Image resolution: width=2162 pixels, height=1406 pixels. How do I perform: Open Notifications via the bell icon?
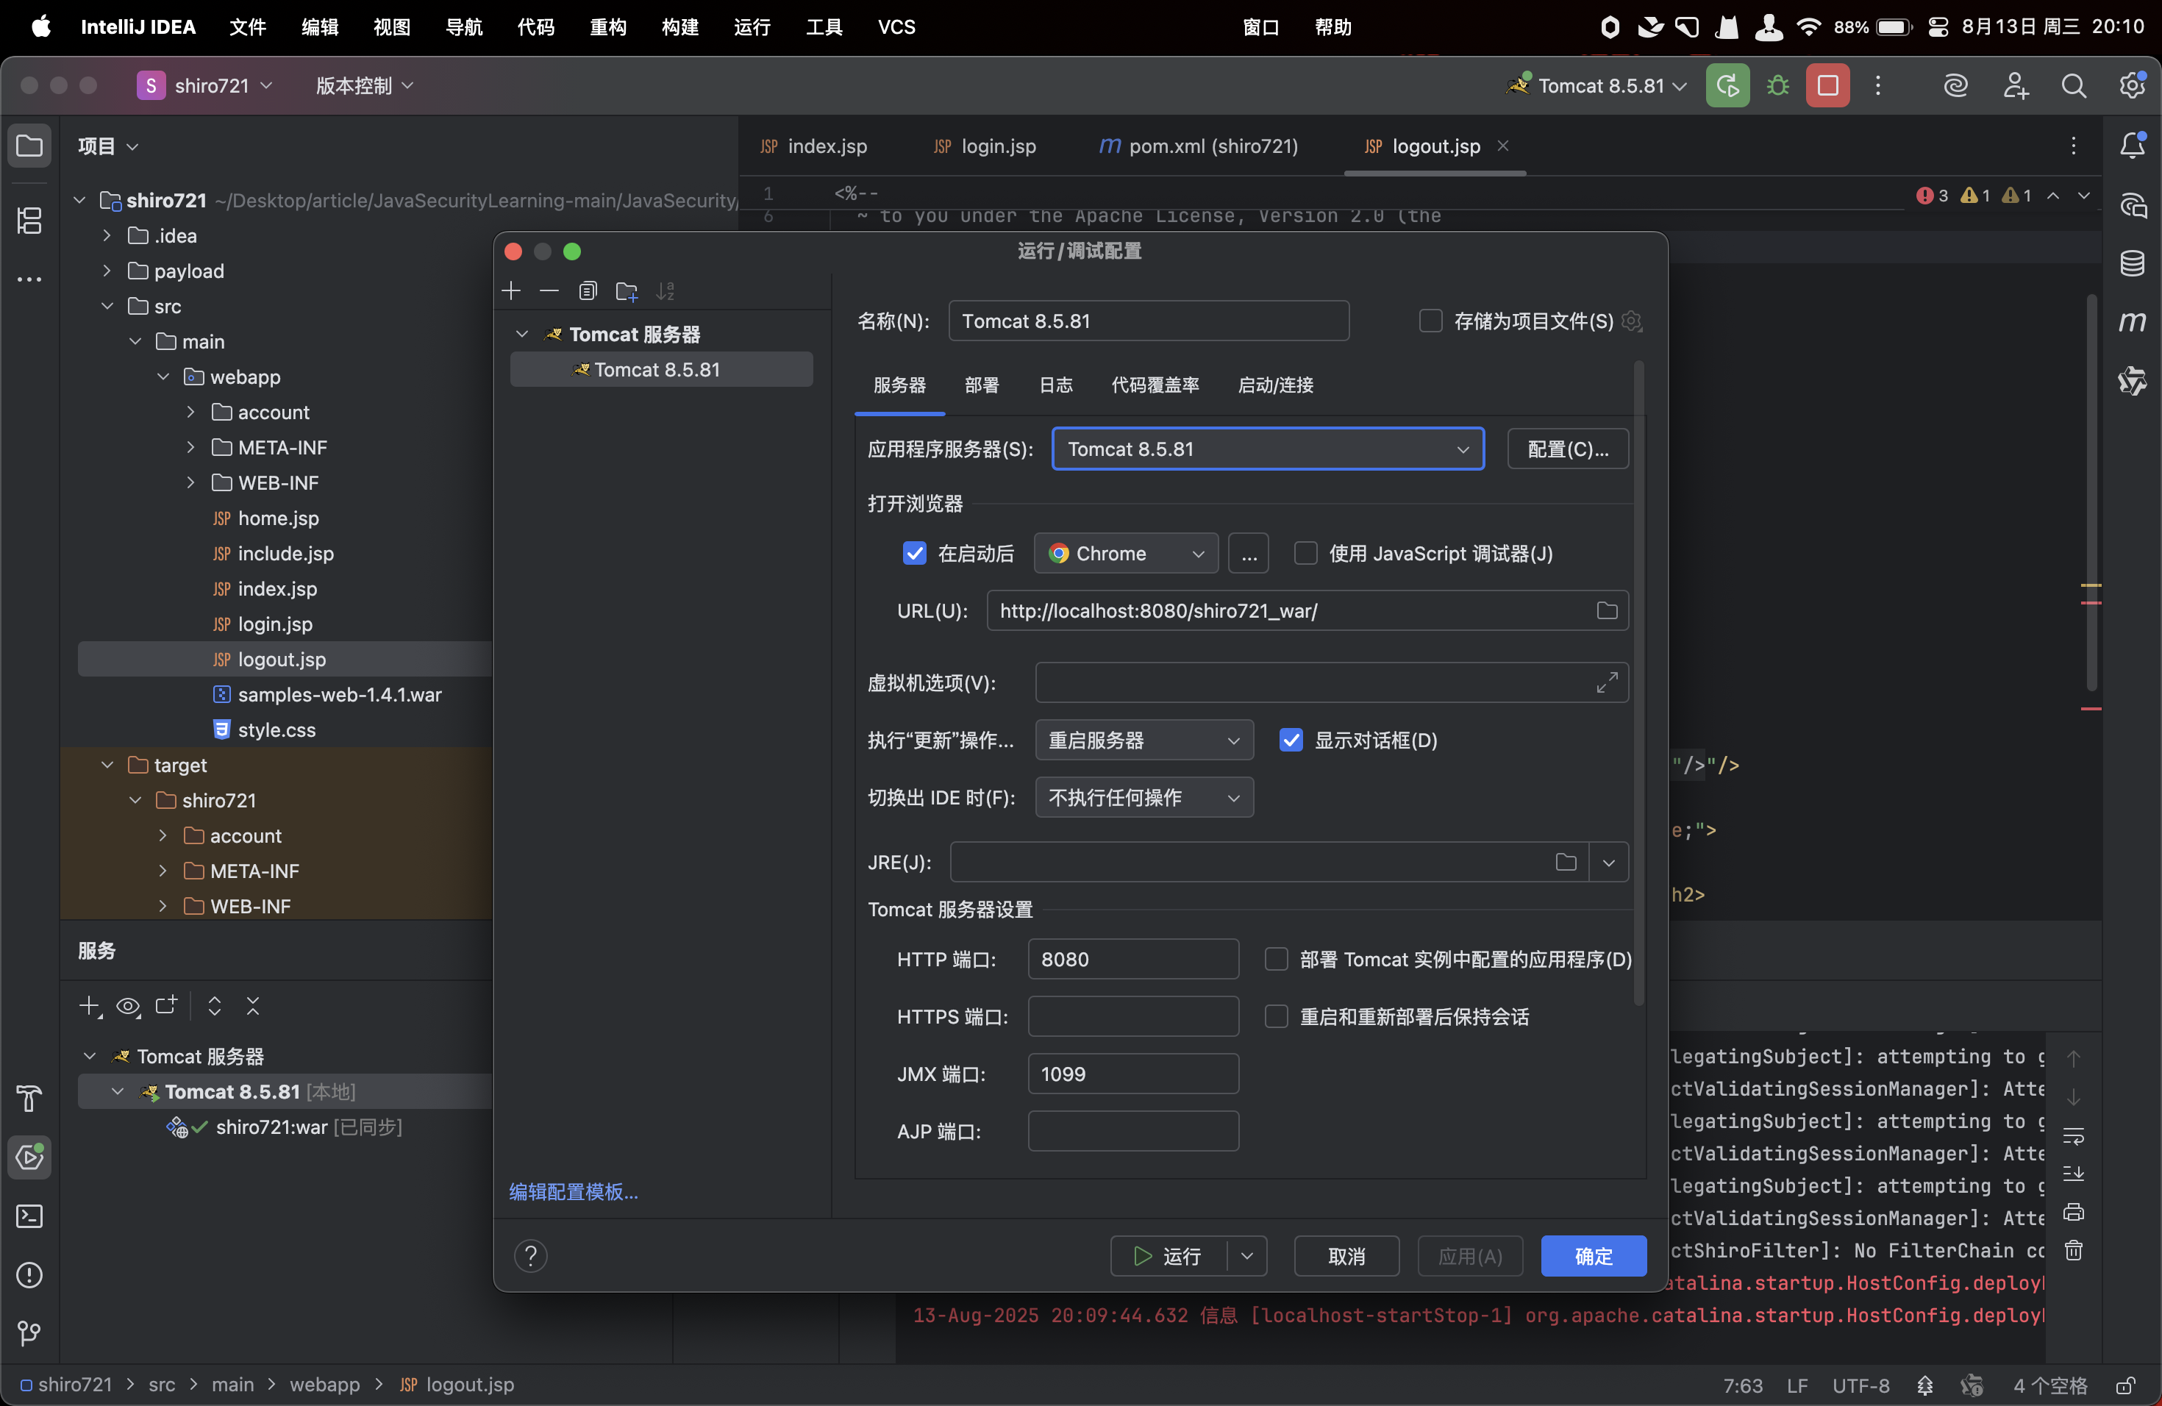coord(2133,146)
